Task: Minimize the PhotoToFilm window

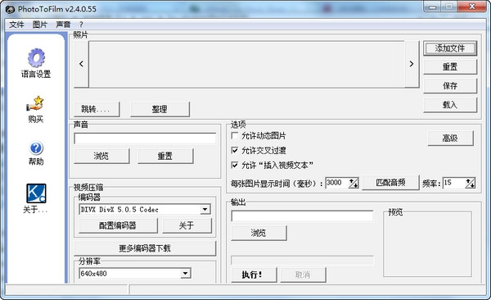Action: 432,7
